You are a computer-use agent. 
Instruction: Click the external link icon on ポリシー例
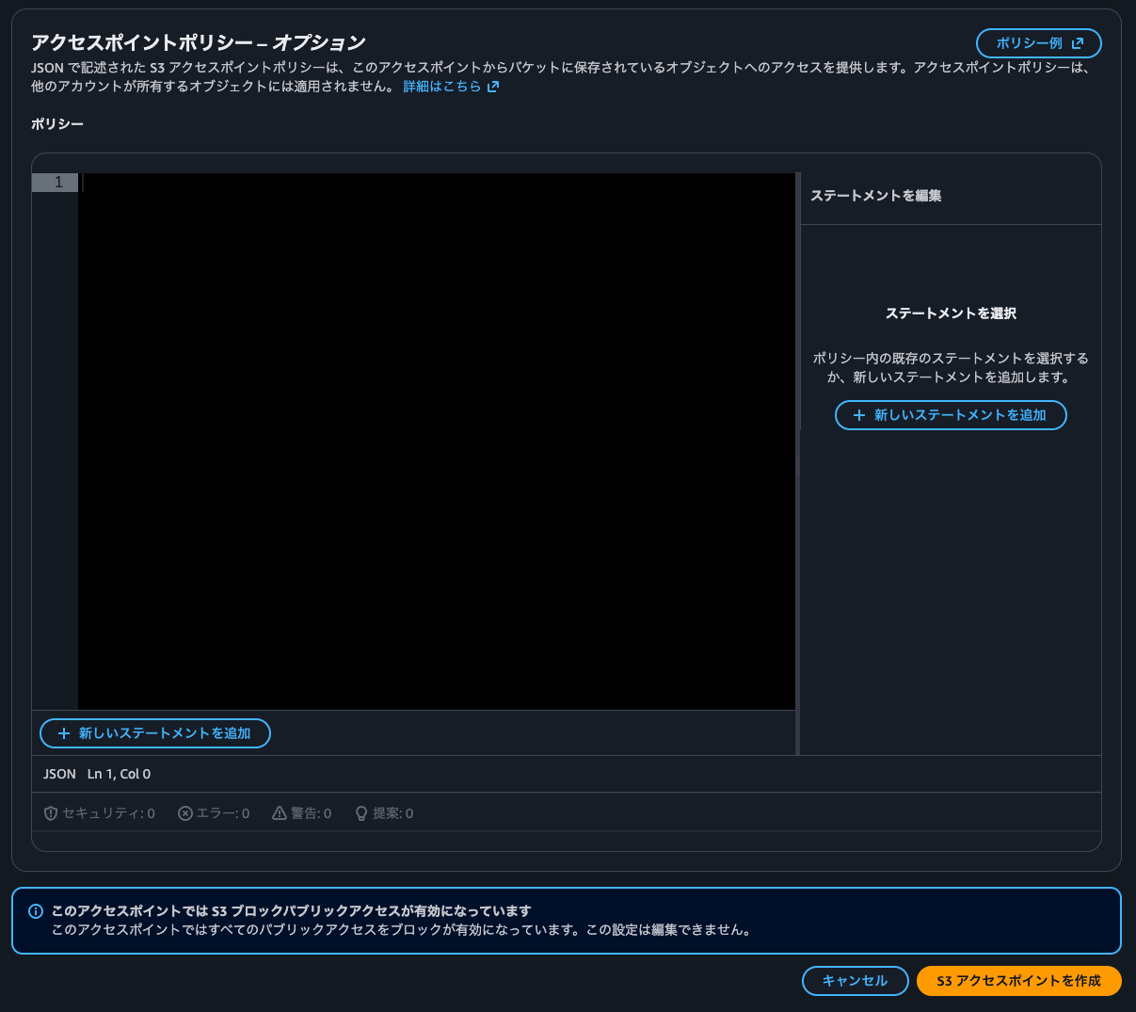(x=1078, y=42)
